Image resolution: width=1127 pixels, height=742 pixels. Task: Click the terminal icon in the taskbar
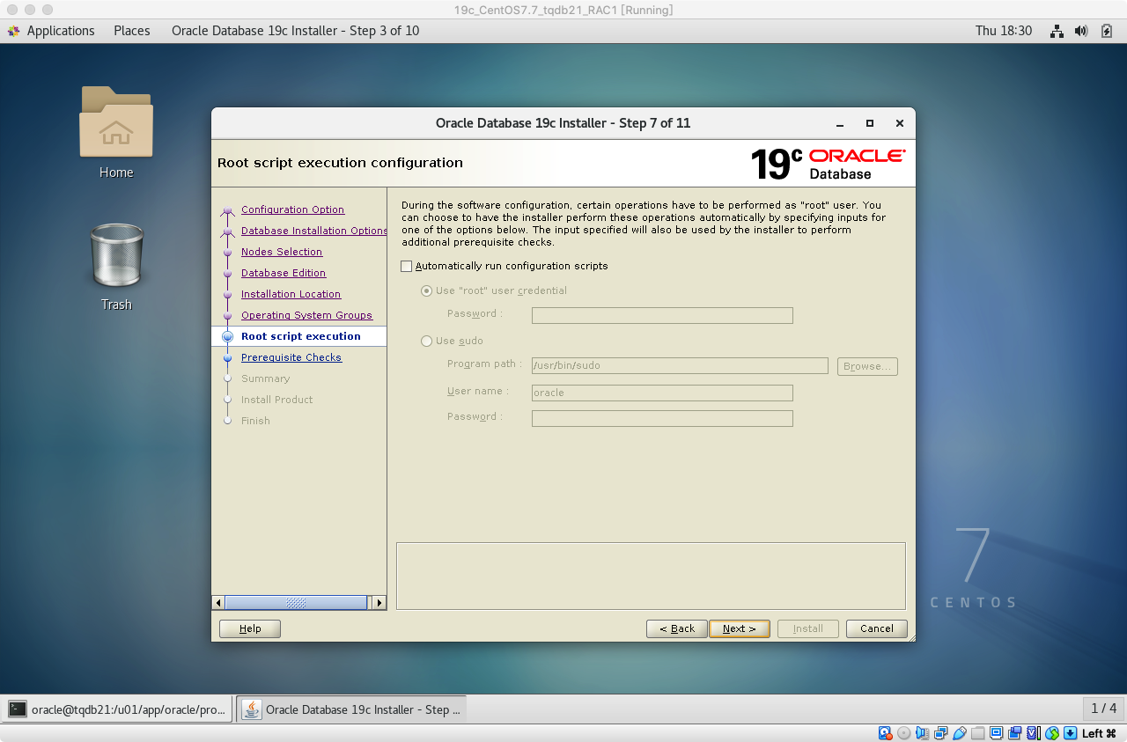tap(18, 709)
